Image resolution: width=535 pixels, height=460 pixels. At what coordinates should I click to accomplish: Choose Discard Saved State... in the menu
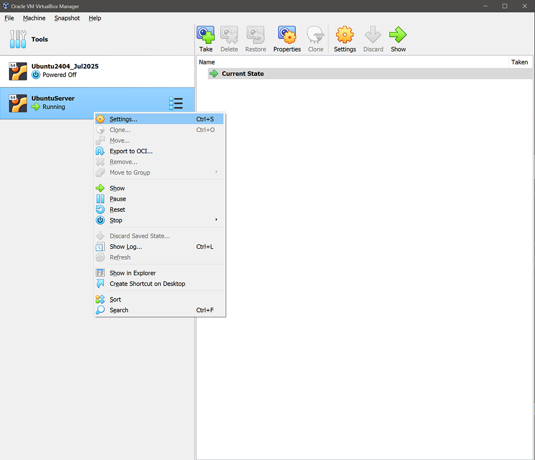click(159, 236)
